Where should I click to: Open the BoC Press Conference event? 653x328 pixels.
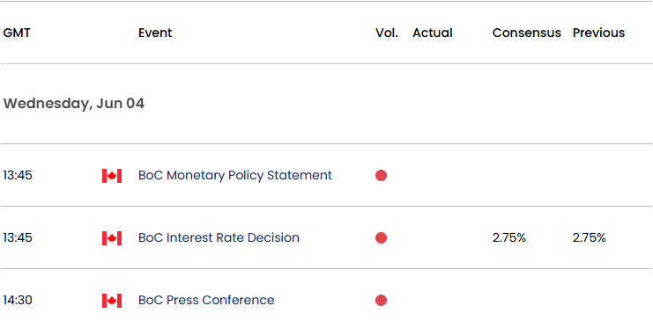coord(206,300)
